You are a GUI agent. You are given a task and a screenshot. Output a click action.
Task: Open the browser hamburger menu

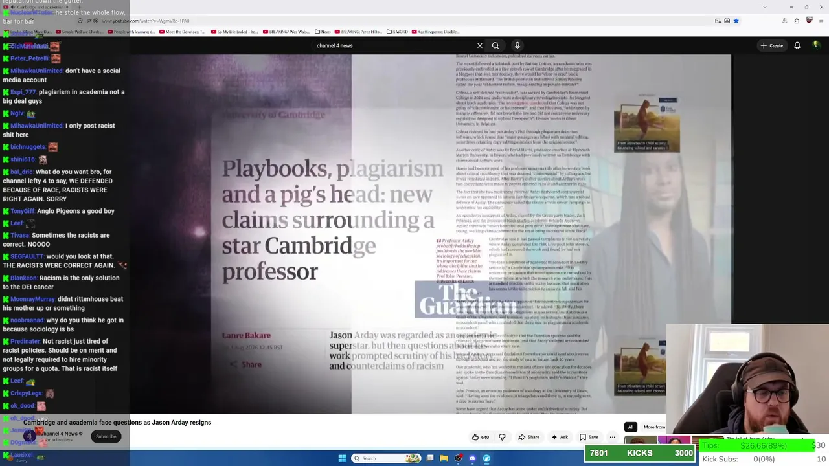click(821, 21)
